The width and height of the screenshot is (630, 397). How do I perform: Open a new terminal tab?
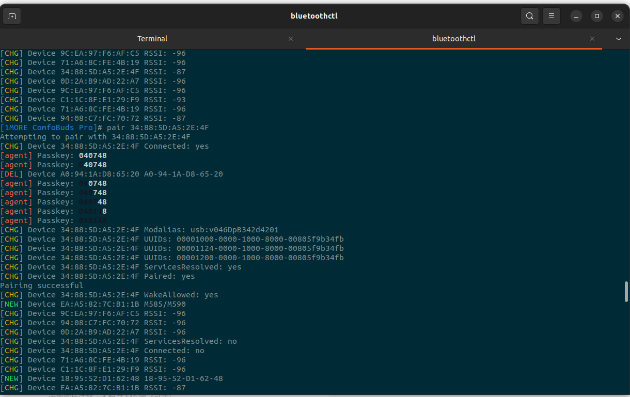pyautogui.click(x=12, y=16)
